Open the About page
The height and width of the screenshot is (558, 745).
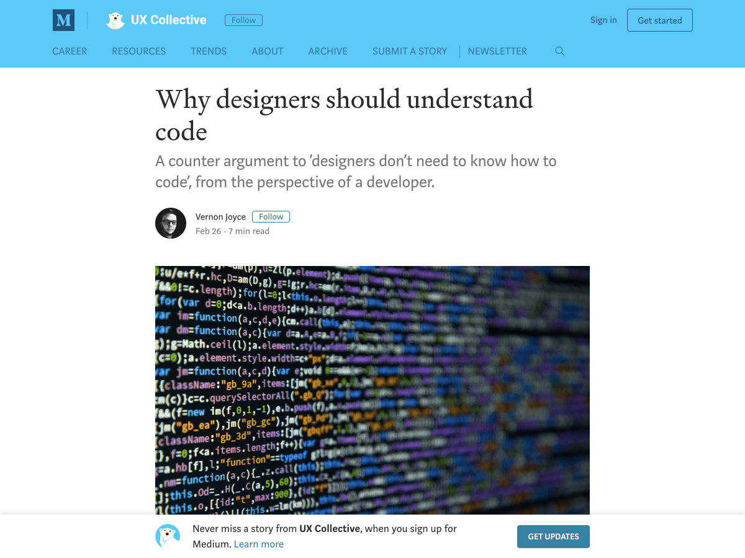[x=268, y=51]
